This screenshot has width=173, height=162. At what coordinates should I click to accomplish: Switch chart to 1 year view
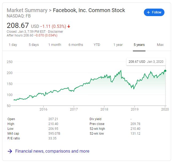(x=118, y=45)
